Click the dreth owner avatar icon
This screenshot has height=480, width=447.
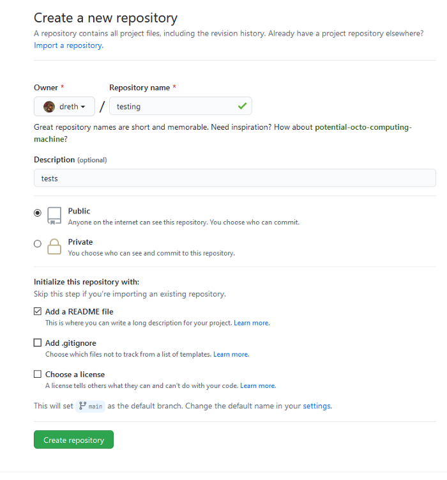coord(49,107)
